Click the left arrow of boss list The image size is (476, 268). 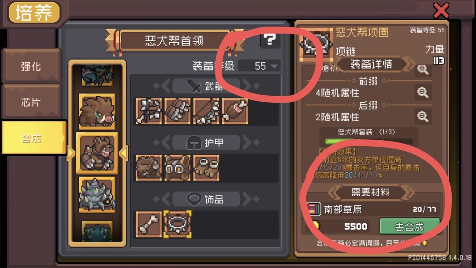71,153
